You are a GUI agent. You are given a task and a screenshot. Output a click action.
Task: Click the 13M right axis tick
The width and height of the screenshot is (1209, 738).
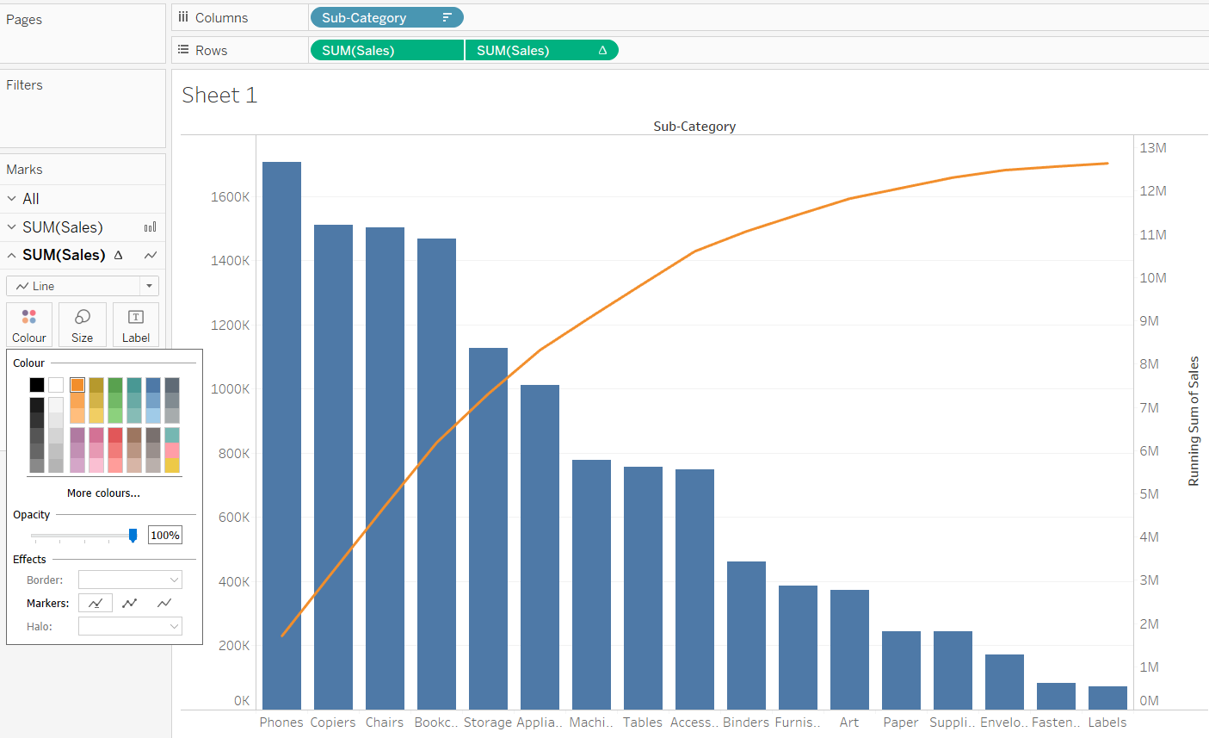[x=1153, y=148]
